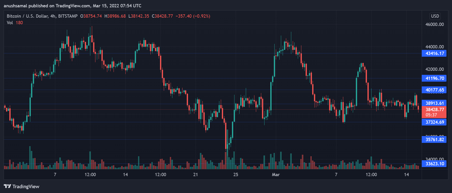The height and width of the screenshot is (193, 452).
Task: Open the TradingView brand text link
Action: pyautogui.click(x=26, y=186)
